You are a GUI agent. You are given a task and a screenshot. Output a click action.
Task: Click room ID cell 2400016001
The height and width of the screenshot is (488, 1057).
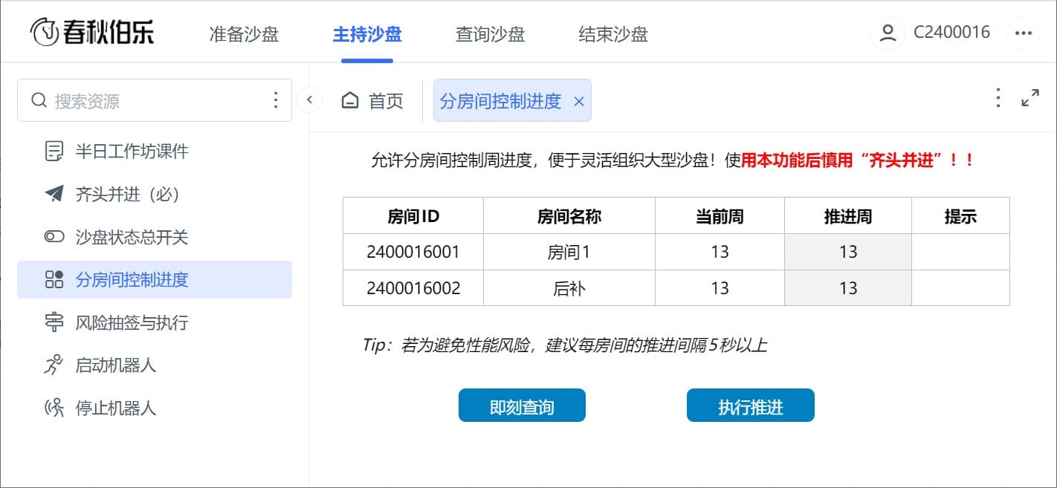click(413, 252)
